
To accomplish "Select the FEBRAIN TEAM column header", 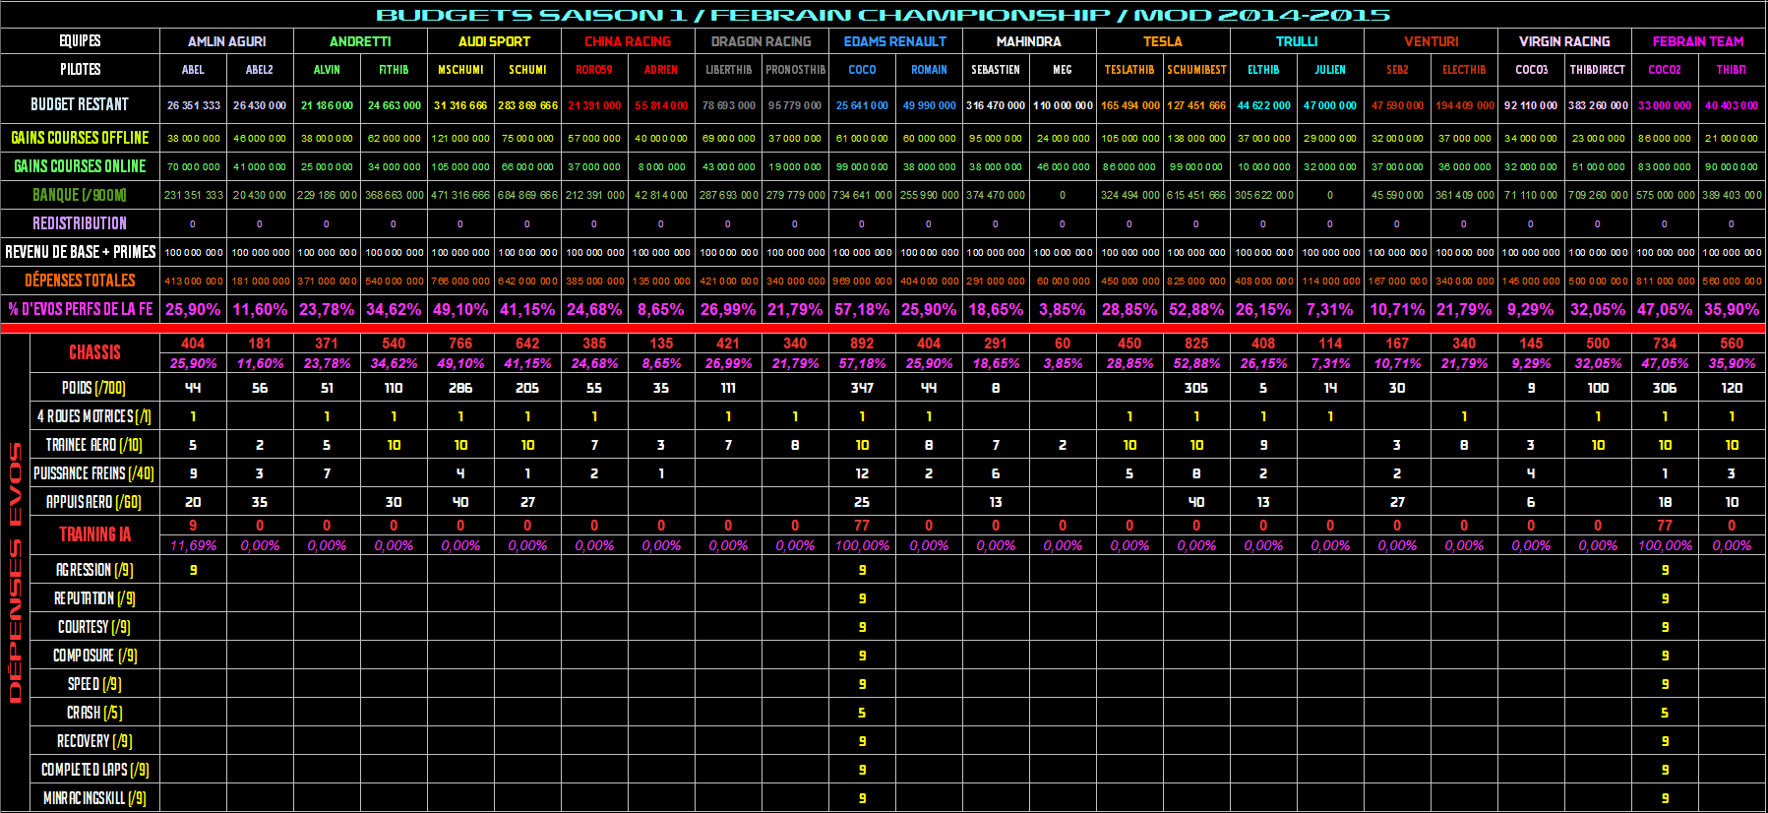I will coord(1697,41).
